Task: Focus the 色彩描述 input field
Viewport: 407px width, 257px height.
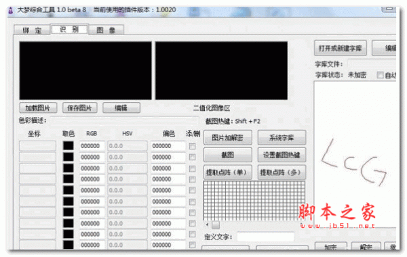Action: point(124,120)
